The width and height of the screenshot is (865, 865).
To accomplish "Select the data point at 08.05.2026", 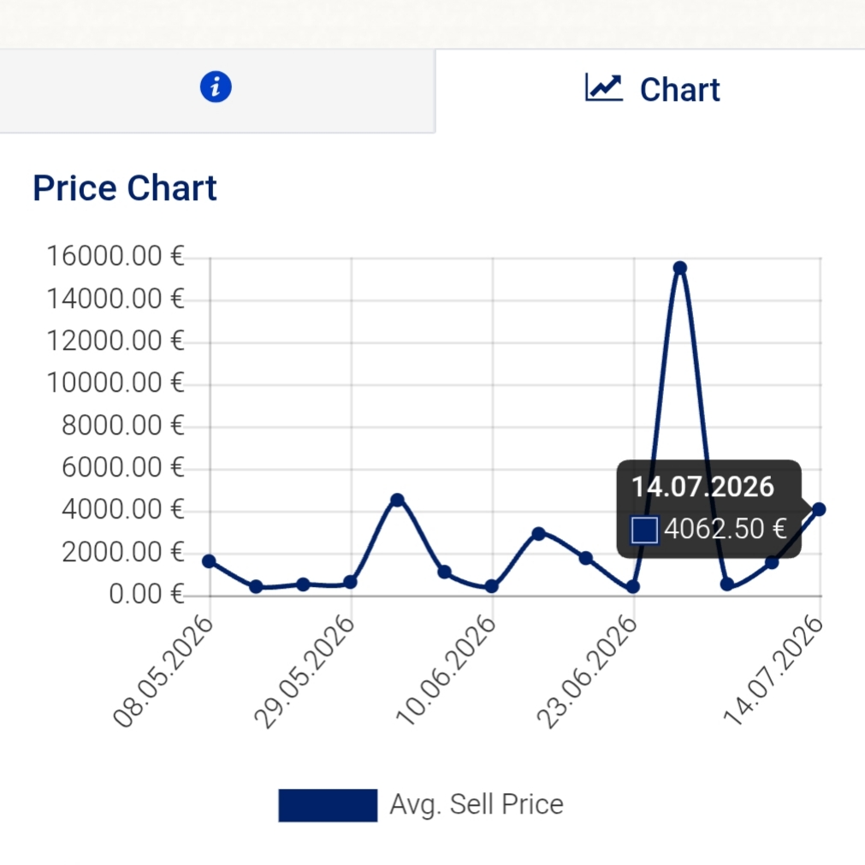I will (x=209, y=561).
